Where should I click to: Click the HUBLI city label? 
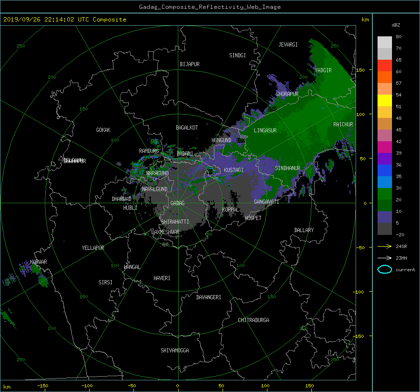(x=130, y=207)
